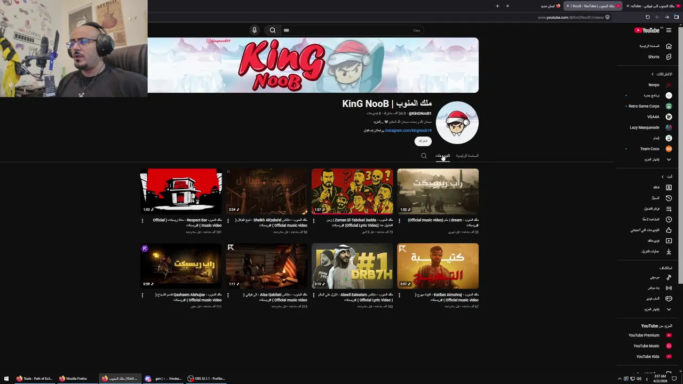Expand the You section header chevron
Image resolution: width=683 pixels, height=384 pixels.
coord(663,177)
